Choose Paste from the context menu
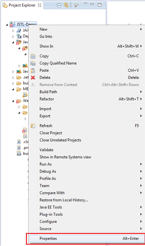 87,70
